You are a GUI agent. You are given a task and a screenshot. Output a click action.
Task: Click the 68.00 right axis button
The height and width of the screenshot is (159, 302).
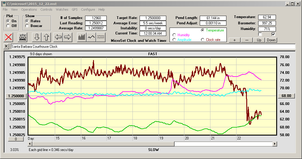click(x=286, y=96)
